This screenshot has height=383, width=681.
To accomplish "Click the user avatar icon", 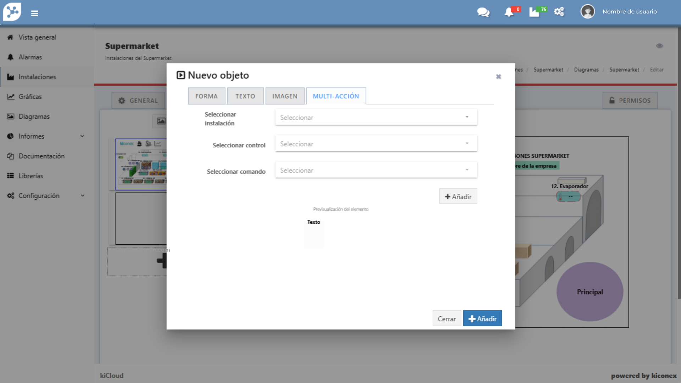I will click(587, 12).
